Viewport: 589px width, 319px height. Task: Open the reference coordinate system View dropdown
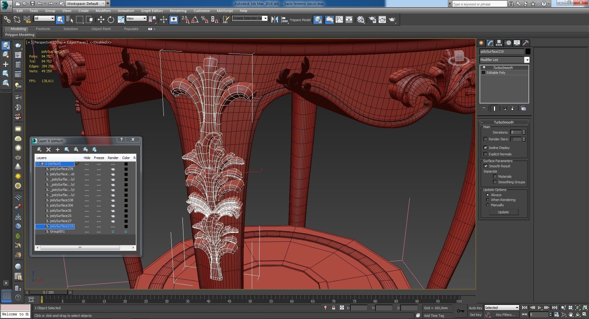point(136,18)
